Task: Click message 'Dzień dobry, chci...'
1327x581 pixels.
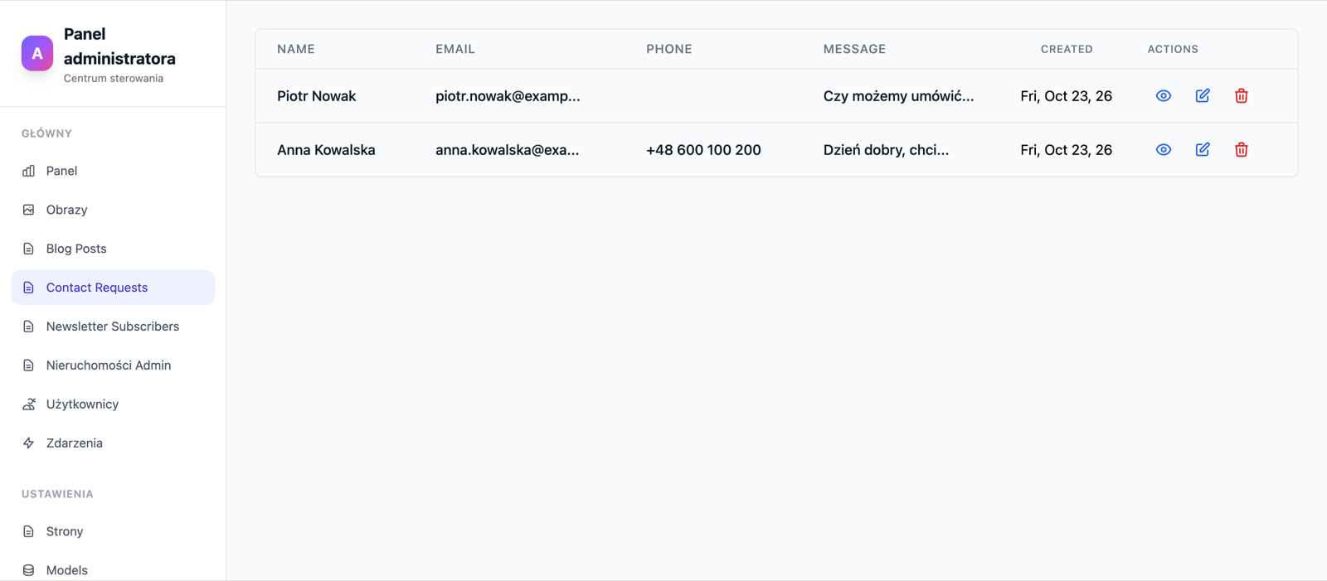Action: pyautogui.click(x=886, y=150)
